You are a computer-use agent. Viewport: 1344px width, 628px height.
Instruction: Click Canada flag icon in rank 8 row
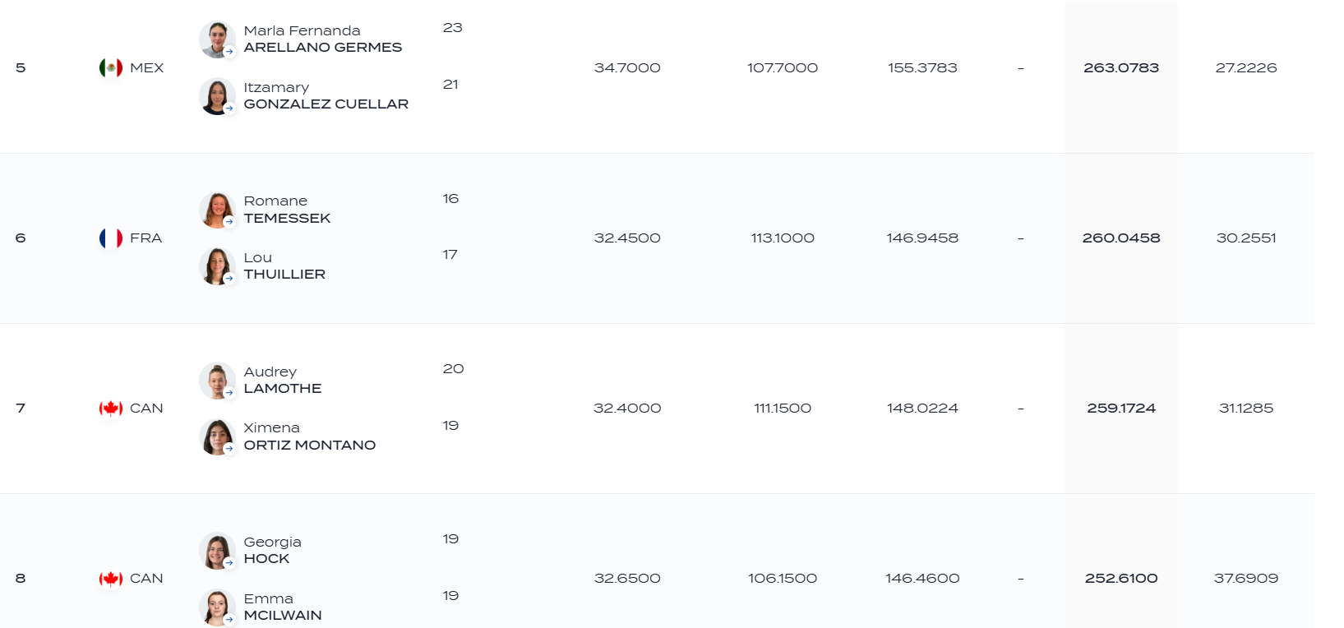[111, 579]
